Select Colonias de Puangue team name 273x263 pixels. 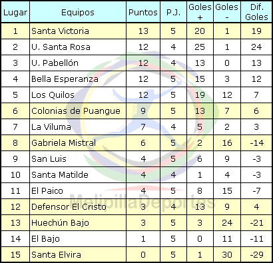coord(76,111)
